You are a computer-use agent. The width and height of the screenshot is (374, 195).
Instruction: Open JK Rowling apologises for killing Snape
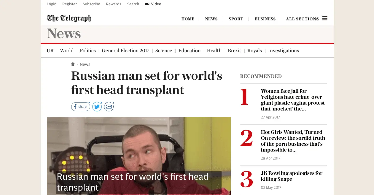[292, 176]
